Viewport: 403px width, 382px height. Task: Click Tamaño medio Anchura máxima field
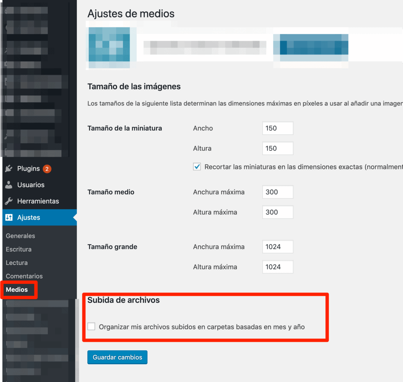pyautogui.click(x=278, y=192)
